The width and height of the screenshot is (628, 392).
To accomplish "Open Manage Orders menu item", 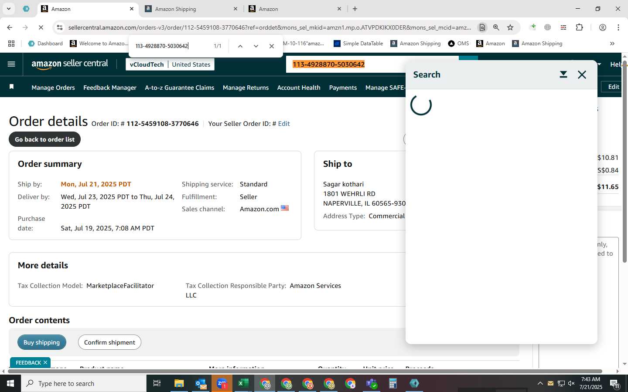I will [53, 88].
